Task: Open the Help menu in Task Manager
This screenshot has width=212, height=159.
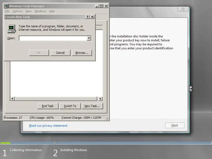Action: [x=52, y=11]
